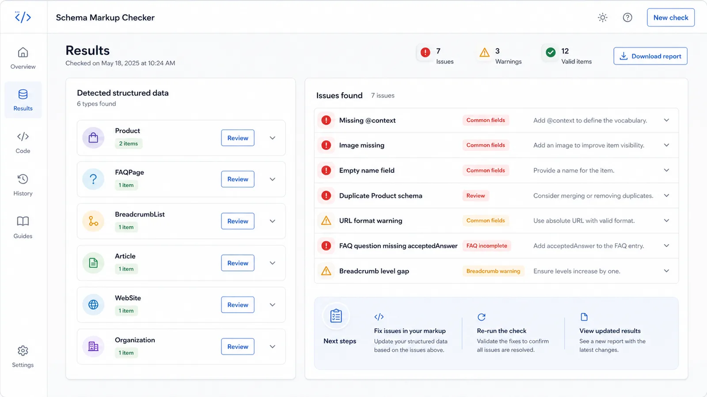
Task: Open the History sidebar tab
Action: [23, 185]
